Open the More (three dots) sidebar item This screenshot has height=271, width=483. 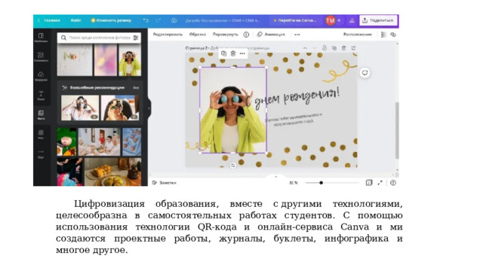(x=41, y=154)
